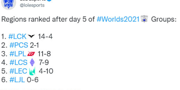
Task: Click the red LPL logo emoji
Action: click(31, 54)
